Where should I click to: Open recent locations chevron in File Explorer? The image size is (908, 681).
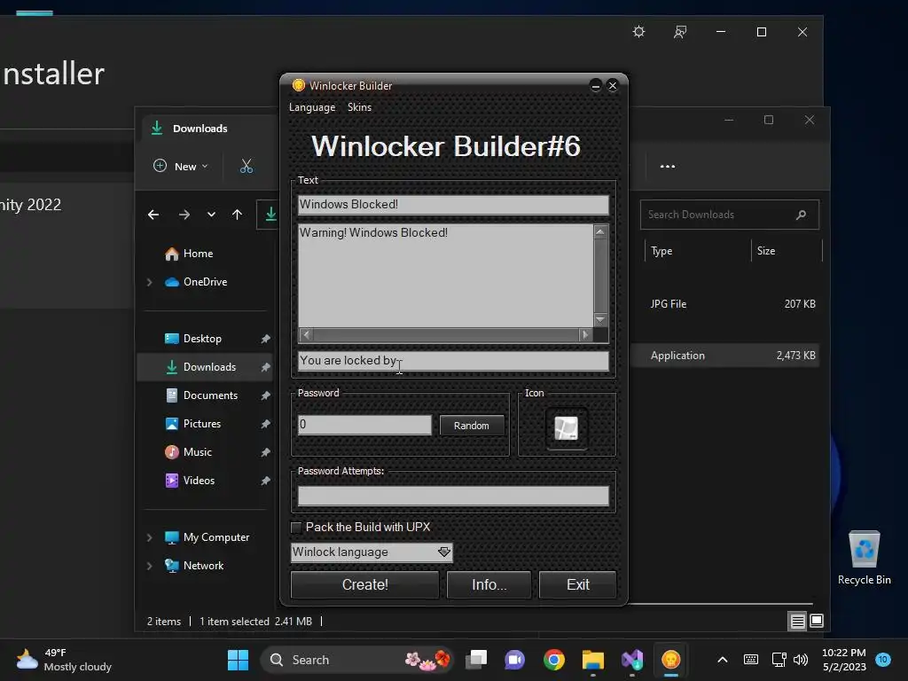(211, 215)
